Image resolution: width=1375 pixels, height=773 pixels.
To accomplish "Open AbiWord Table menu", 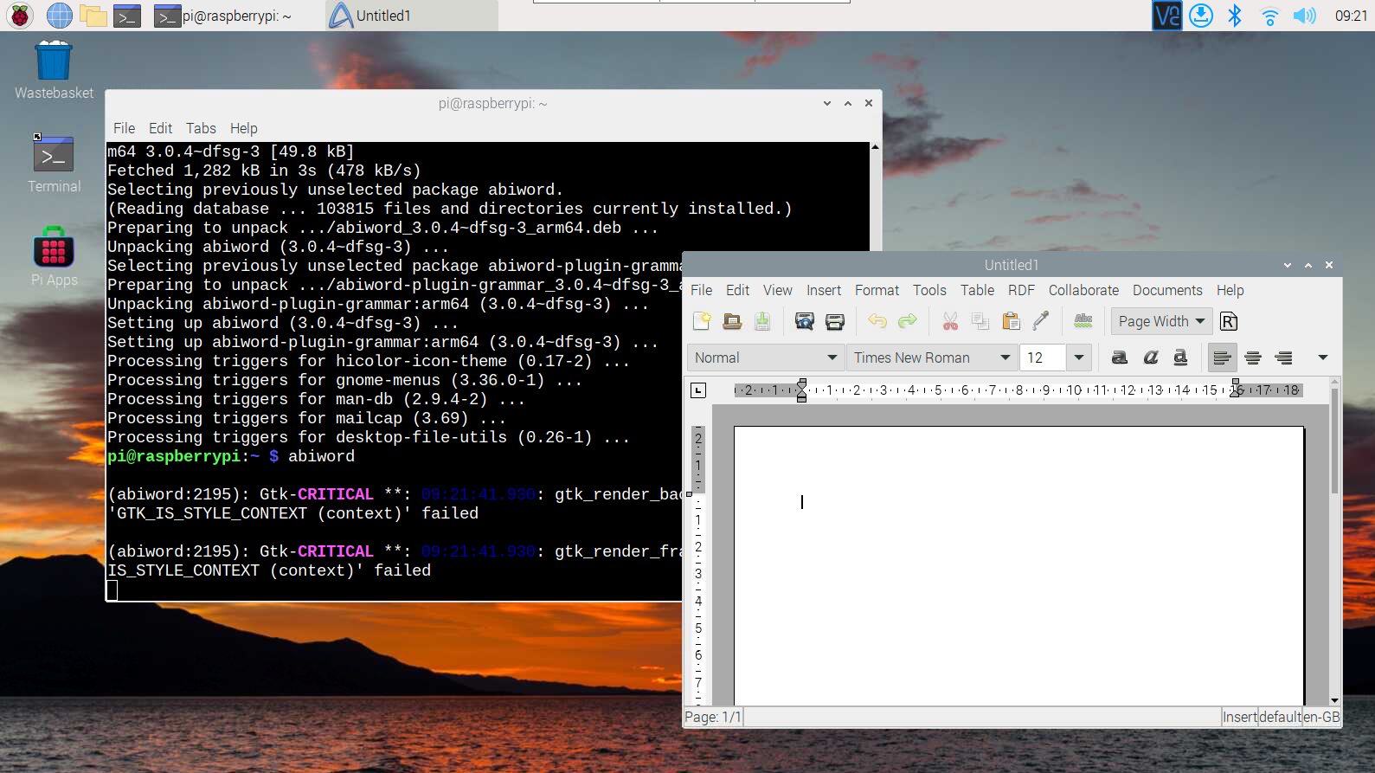I will click(977, 290).
